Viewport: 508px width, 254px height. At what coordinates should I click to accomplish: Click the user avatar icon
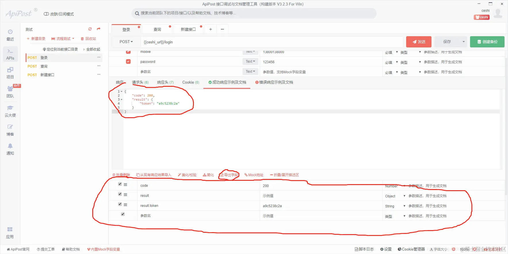click(498, 13)
